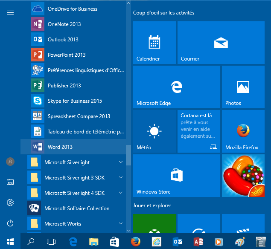Viewport: 271px width, 249px height.
Task: Open the Cortana est là tile
Action: [199, 131]
